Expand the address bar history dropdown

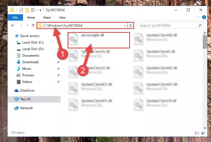click(x=125, y=25)
